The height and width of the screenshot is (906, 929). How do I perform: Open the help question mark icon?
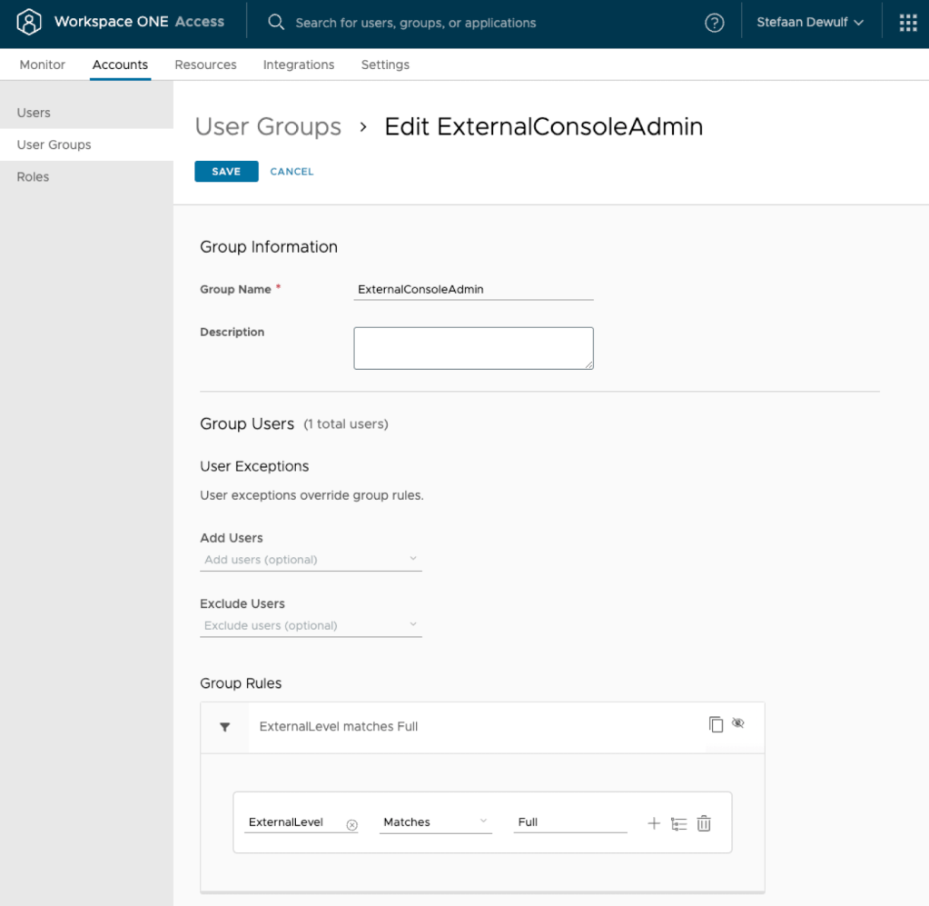tap(715, 24)
